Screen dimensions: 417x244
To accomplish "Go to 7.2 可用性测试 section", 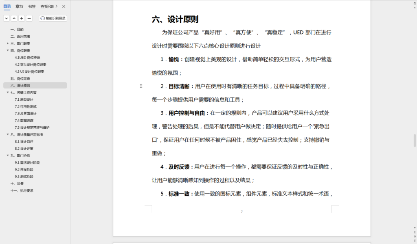I will pyautogui.click(x=26, y=107).
